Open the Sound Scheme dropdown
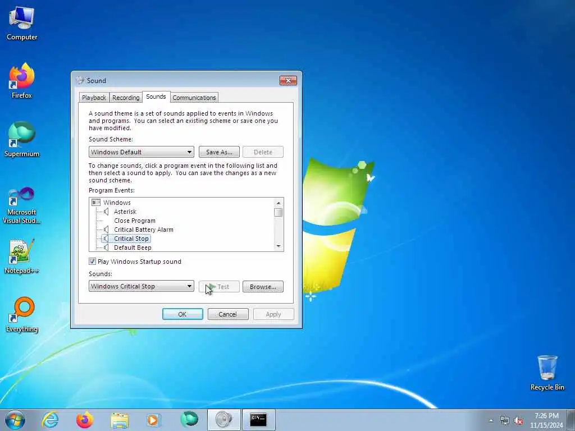 tap(141, 152)
